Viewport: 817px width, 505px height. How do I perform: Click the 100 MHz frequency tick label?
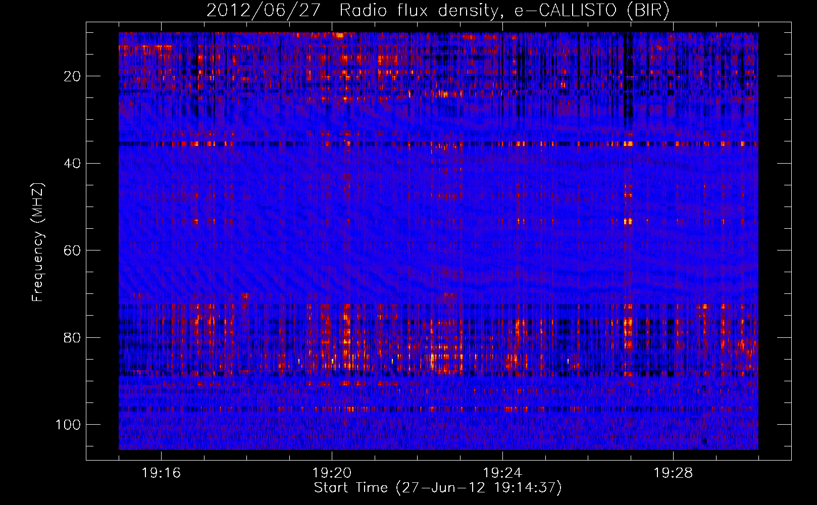[x=68, y=425]
